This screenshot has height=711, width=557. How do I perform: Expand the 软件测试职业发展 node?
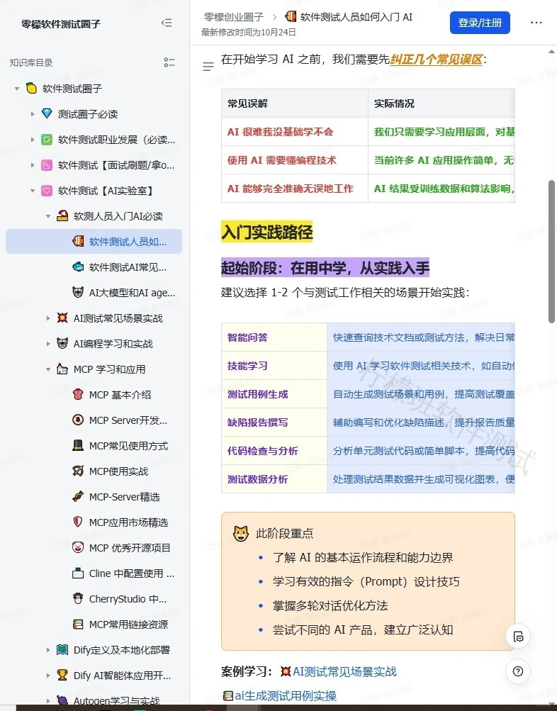(33, 140)
